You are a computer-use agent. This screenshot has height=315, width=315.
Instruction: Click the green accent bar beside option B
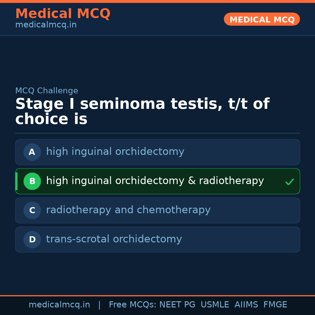(x=16, y=181)
